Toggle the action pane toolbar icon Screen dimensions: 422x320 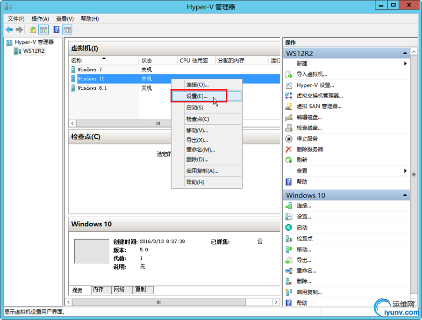(x=67, y=29)
